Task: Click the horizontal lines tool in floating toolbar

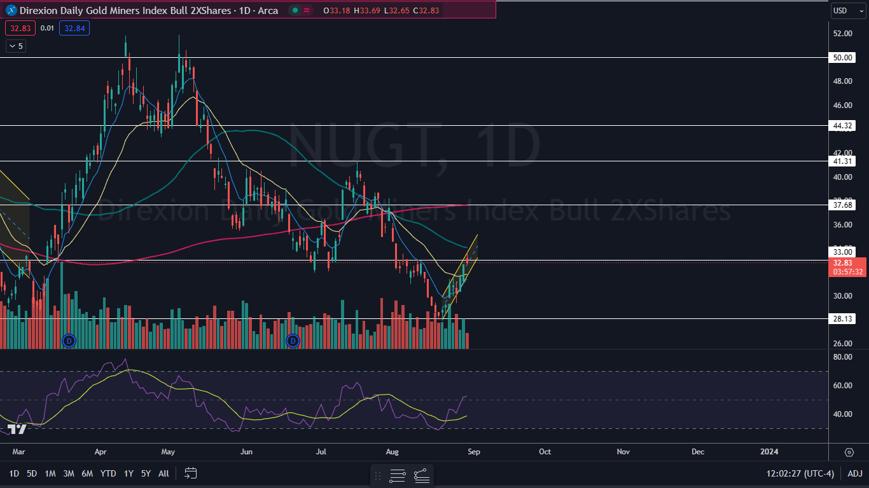Action: [398, 475]
